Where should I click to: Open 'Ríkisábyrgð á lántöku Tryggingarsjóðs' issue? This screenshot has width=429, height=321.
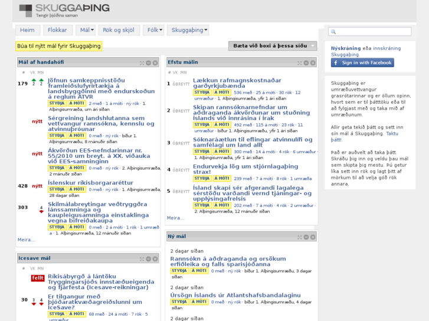(x=101, y=282)
